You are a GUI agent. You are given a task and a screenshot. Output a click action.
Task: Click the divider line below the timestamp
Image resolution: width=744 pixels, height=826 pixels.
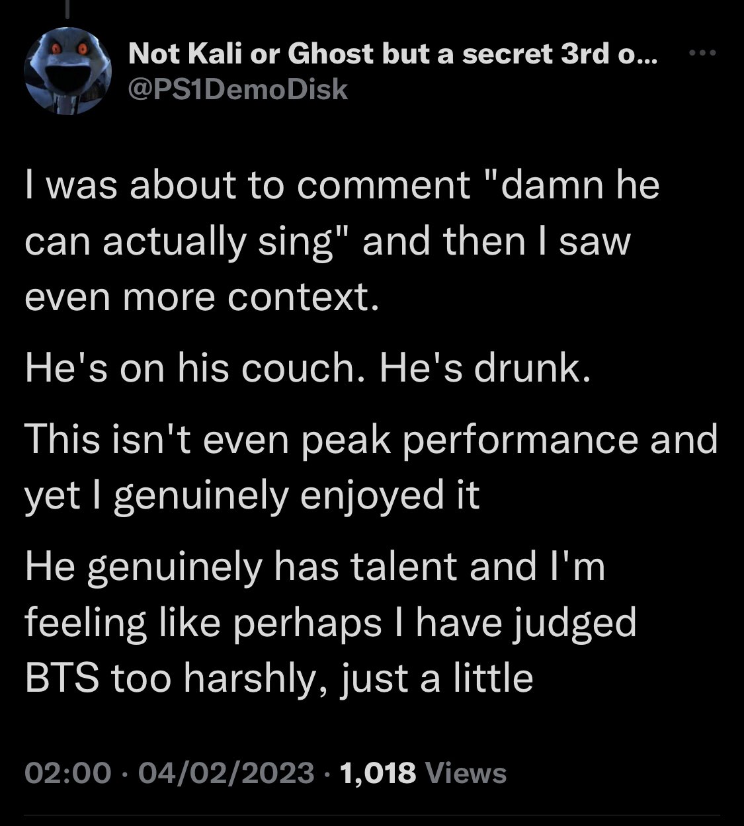[x=372, y=815]
